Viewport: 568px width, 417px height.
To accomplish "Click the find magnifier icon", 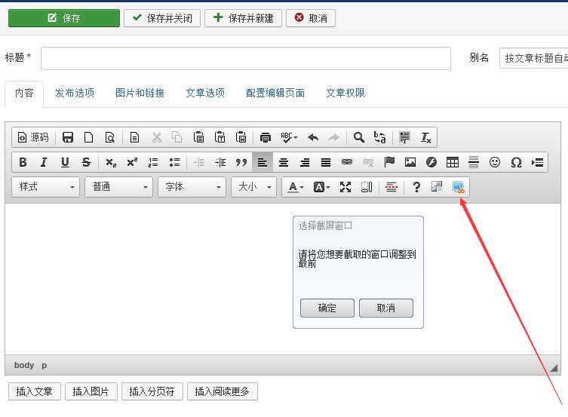I will tap(358, 137).
